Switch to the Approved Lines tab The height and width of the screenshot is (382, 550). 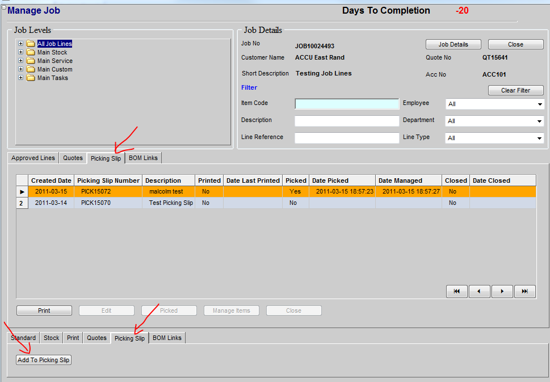(x=33, y=158)
